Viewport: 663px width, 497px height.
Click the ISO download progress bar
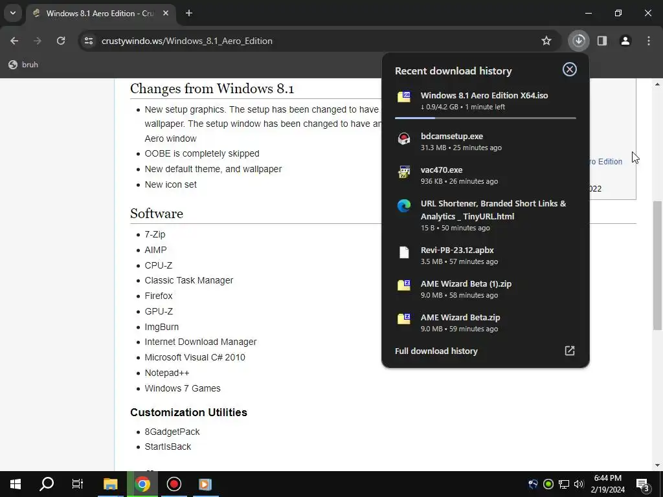tap(486, 118)
